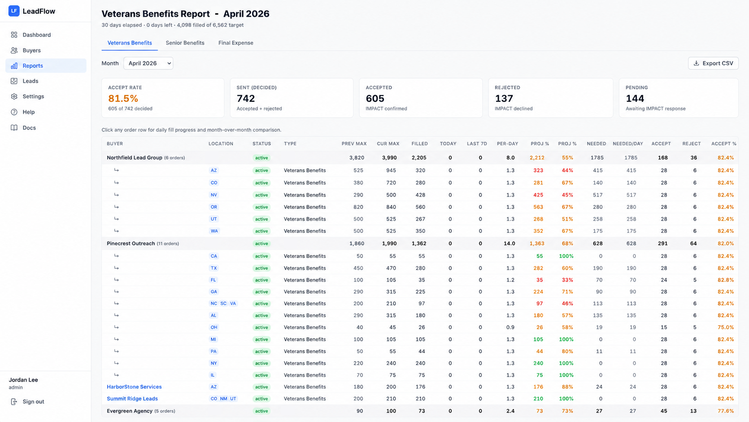The width and height of the screenshot is (749, 422).
Task: Click the 33% projection in the FL row
Action: pos(567,280)
